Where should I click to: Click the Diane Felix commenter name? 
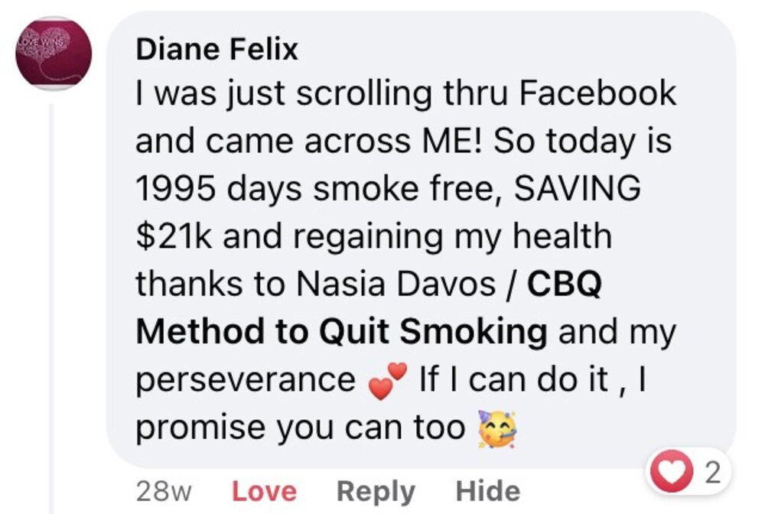[x=216, y=50]
